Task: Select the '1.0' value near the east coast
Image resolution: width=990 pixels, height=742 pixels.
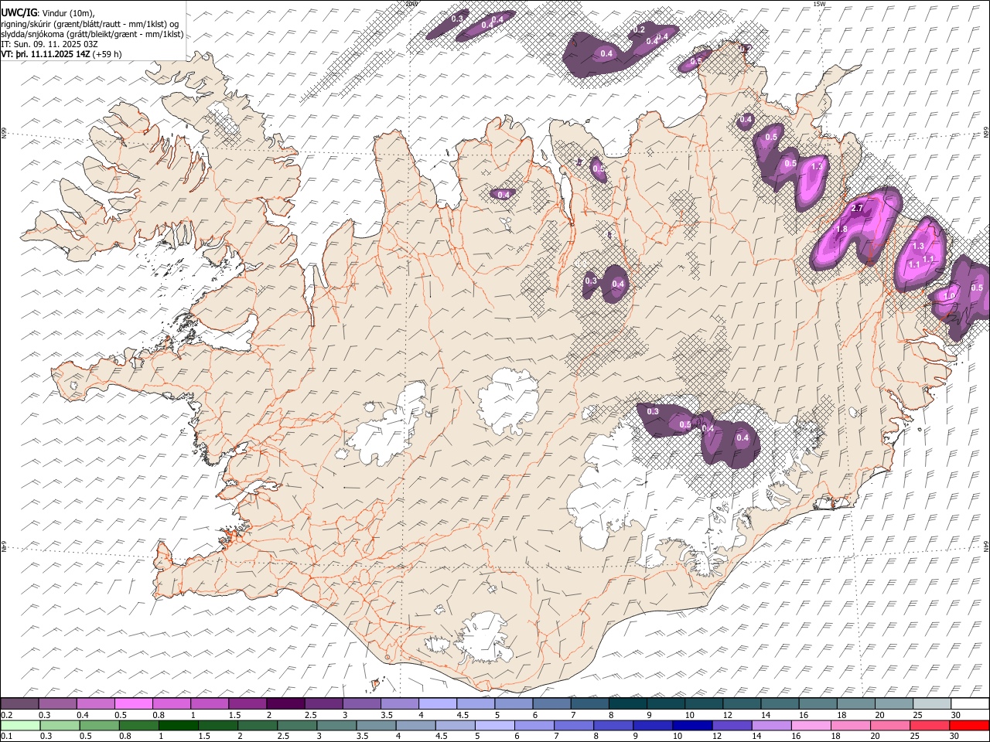Action: (x=950, y=296)
